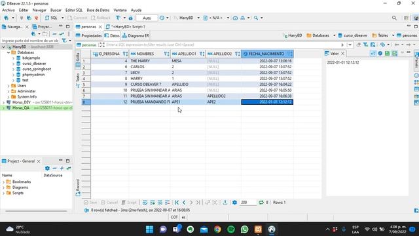Click the save filter settings icon

(x=373, y=45)
